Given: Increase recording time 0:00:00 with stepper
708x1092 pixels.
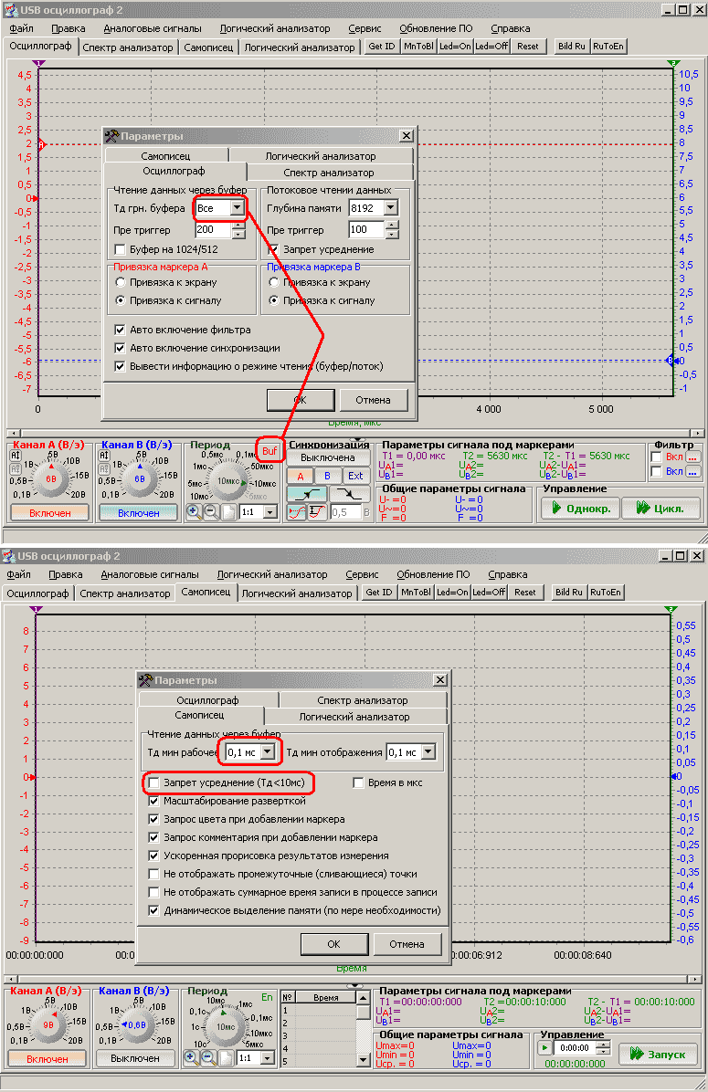Looking at the screenshot, I should click(604, 1044).
